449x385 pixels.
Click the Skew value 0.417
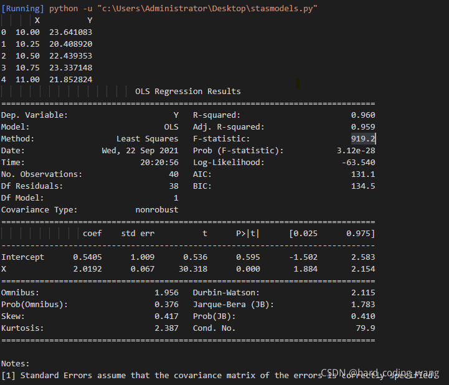point(166,316)
